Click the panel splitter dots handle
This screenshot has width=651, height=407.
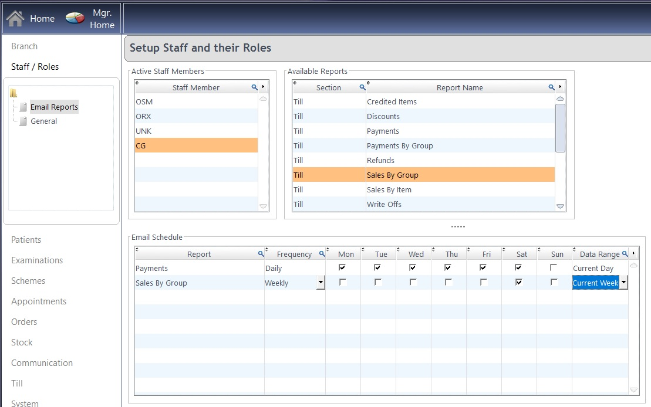click(x=458, y=226)
